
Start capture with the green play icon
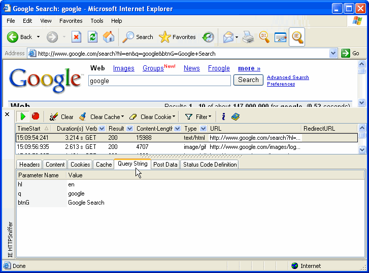[23, 116]
